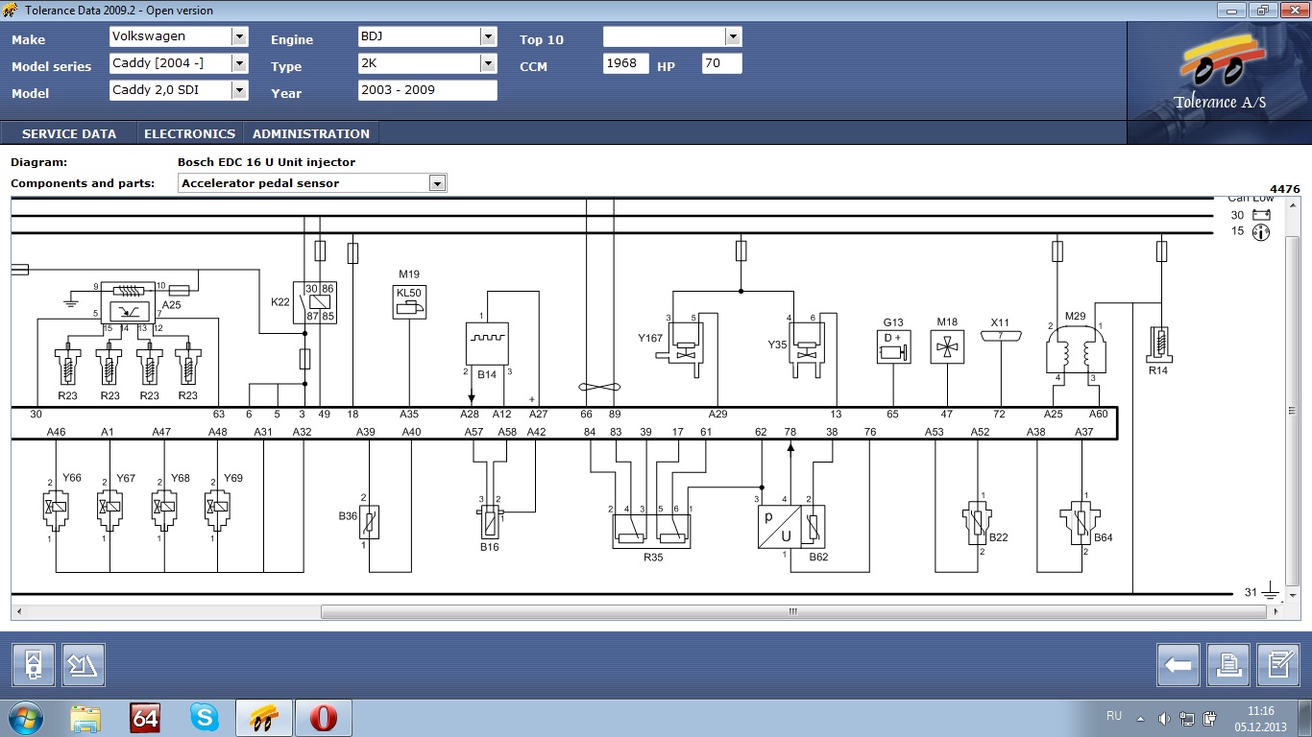
Task: Click the print document icon
Action: click(1228, 665)
